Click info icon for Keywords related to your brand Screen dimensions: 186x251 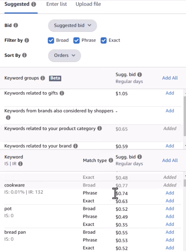coord(75,146)
